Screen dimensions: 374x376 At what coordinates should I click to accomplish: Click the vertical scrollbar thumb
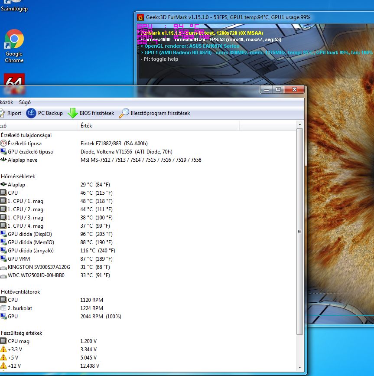(300, 232)
